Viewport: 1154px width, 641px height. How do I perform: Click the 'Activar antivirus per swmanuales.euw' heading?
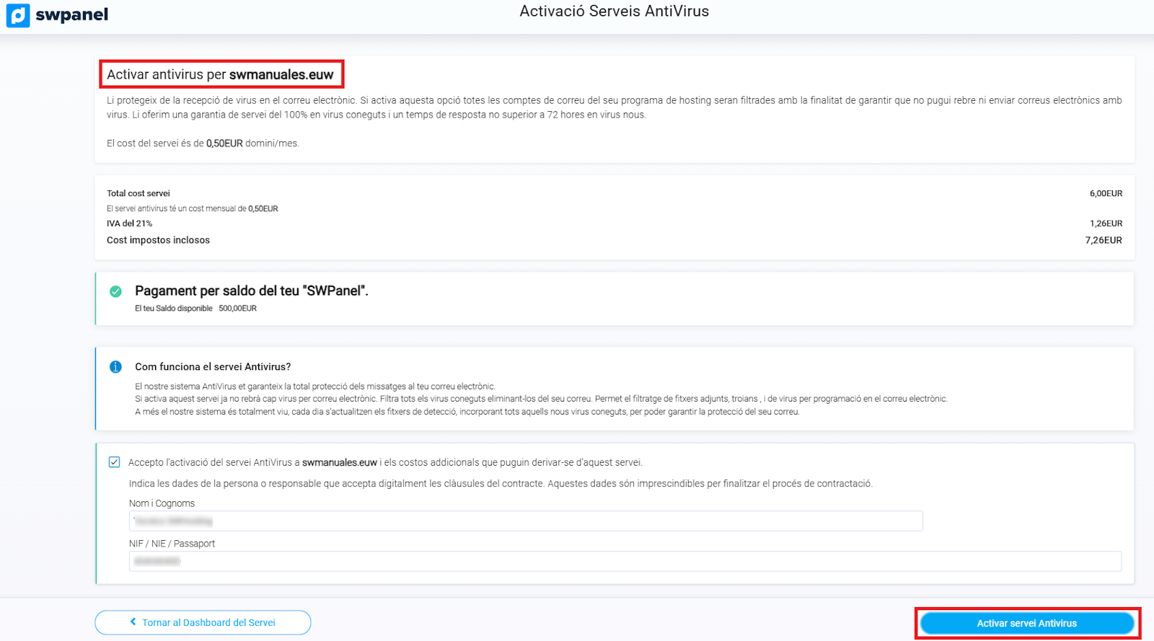(x=220, y=74)
